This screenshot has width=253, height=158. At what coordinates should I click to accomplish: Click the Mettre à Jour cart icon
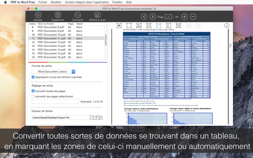pos(97,15)
